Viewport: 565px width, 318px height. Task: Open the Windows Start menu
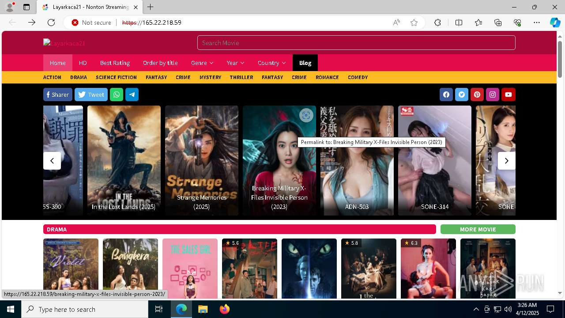[x=11, y=309]
